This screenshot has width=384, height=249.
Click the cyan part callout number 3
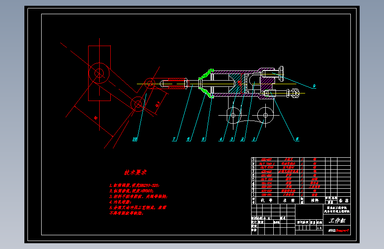(x=232, y=139)
